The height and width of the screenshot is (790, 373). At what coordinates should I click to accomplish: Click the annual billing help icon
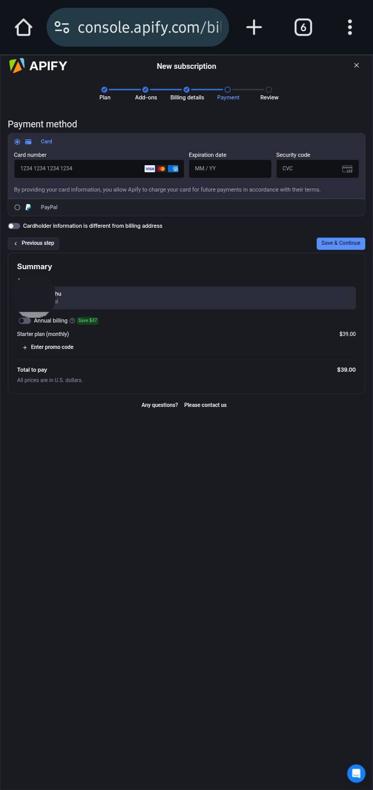pos(72,321)
